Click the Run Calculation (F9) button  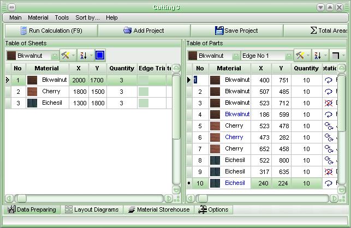pyautogui.click(x=51, y=31)
